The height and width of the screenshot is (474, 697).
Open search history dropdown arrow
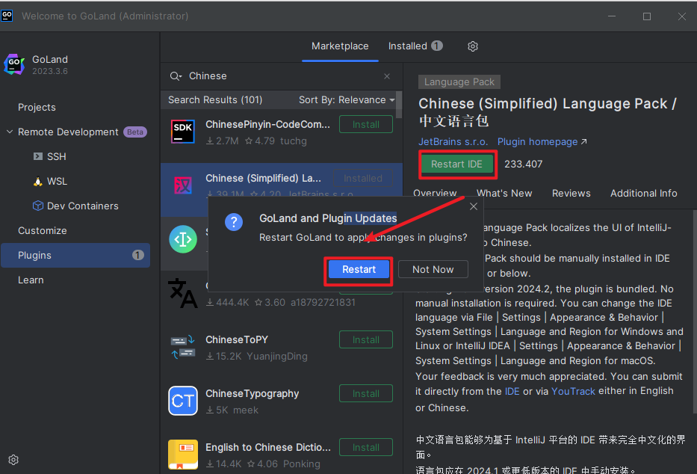point(180,77)
